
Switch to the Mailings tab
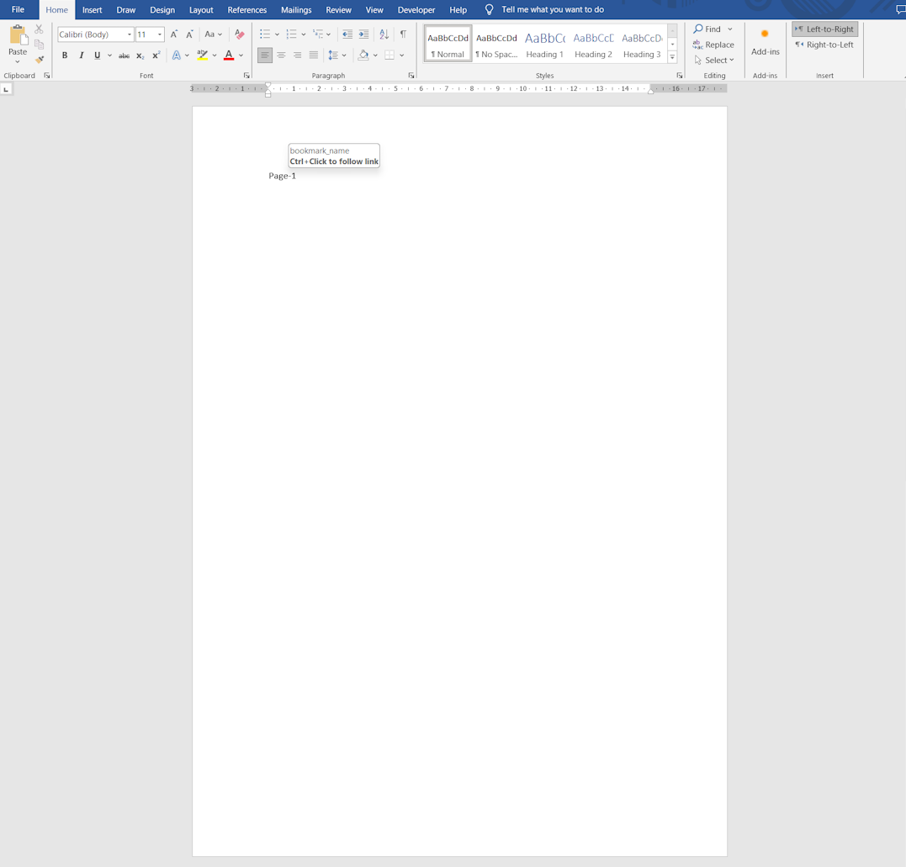click(296, 10)
